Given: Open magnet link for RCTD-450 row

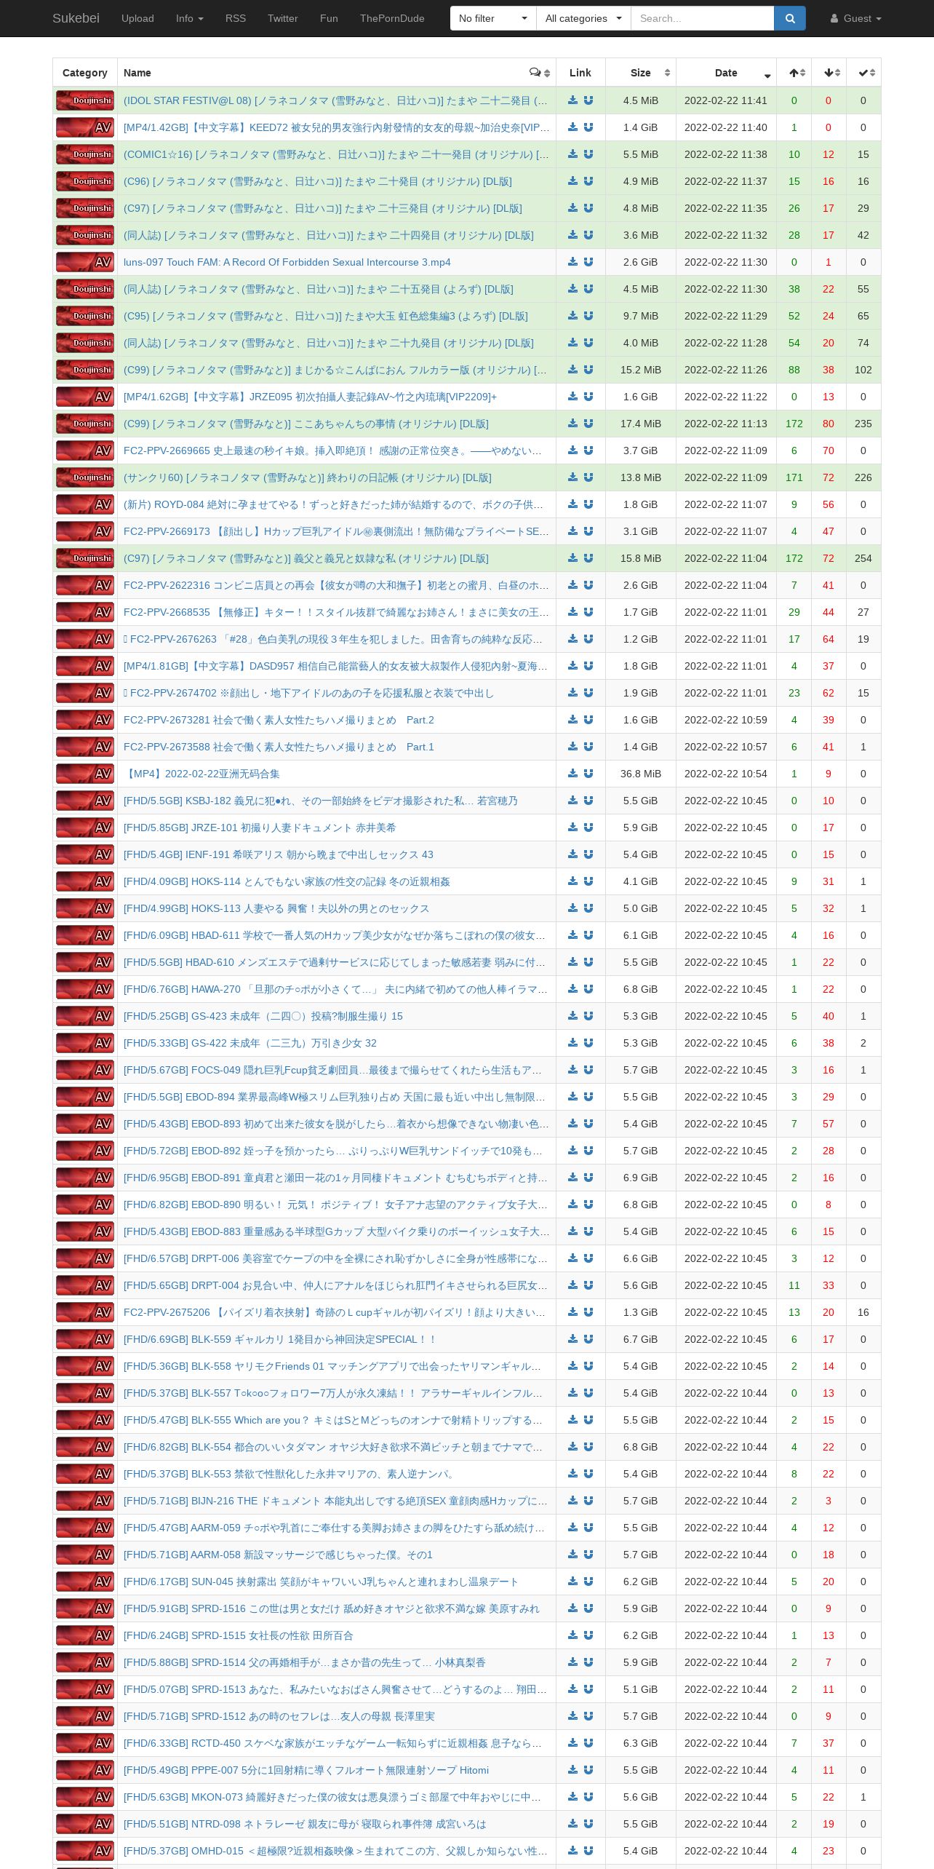Looking at the screenshot, I should (588, 1743).
